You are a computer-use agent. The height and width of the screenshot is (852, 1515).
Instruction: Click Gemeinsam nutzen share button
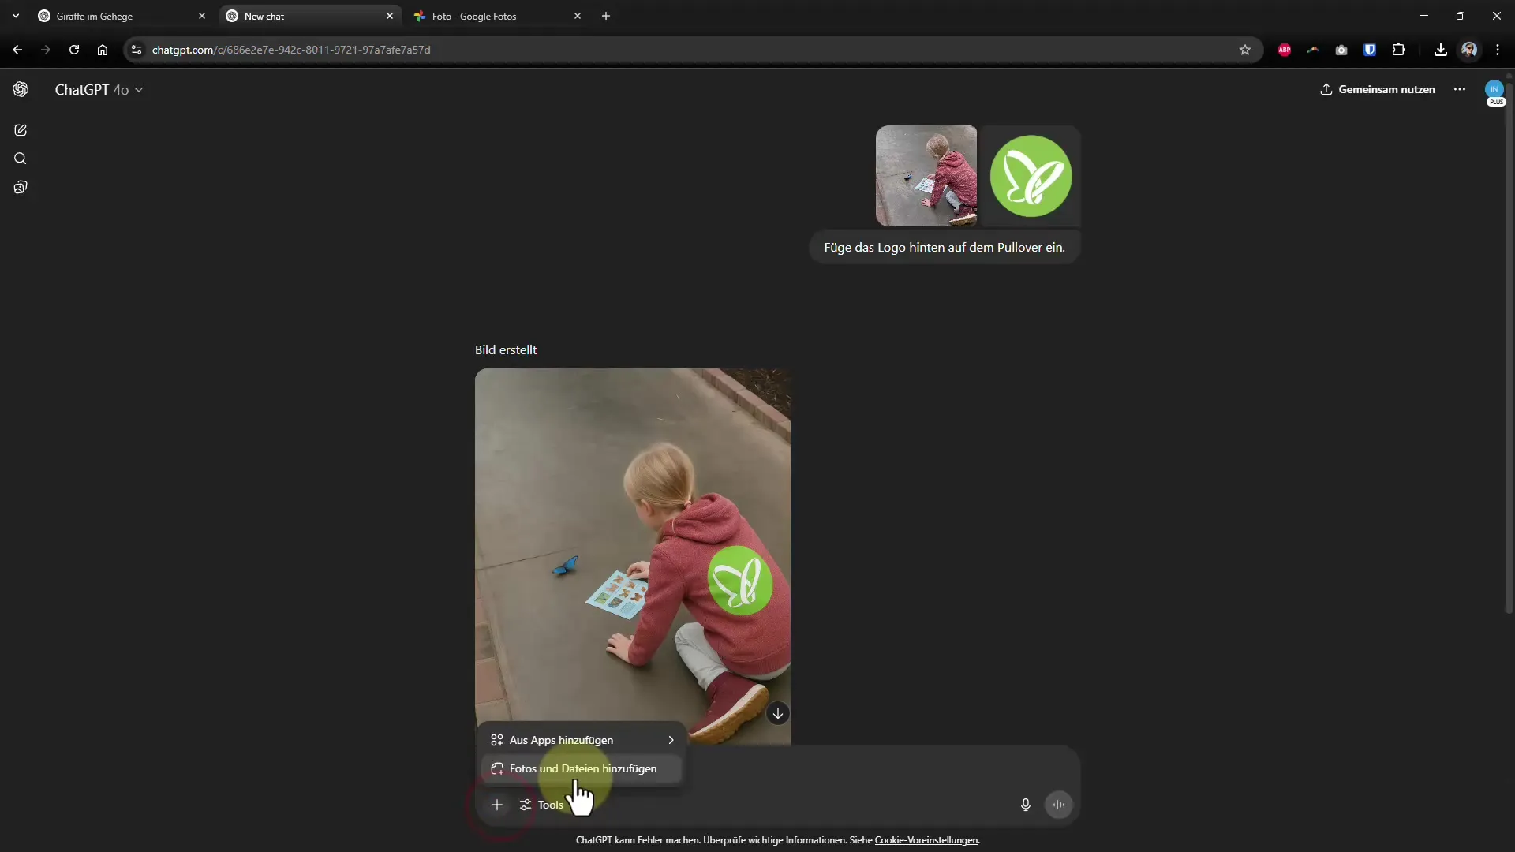[x=1378, y=89]
